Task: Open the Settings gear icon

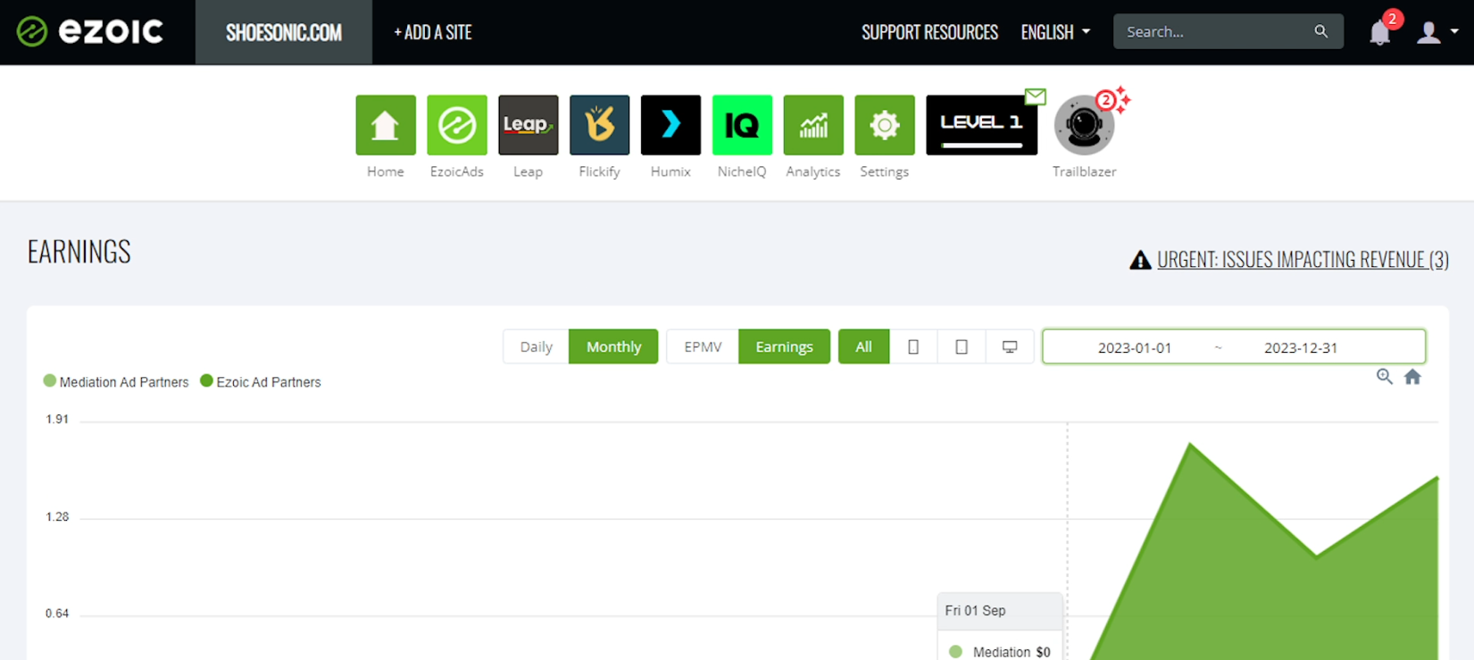Action: (x=885, y=125)
